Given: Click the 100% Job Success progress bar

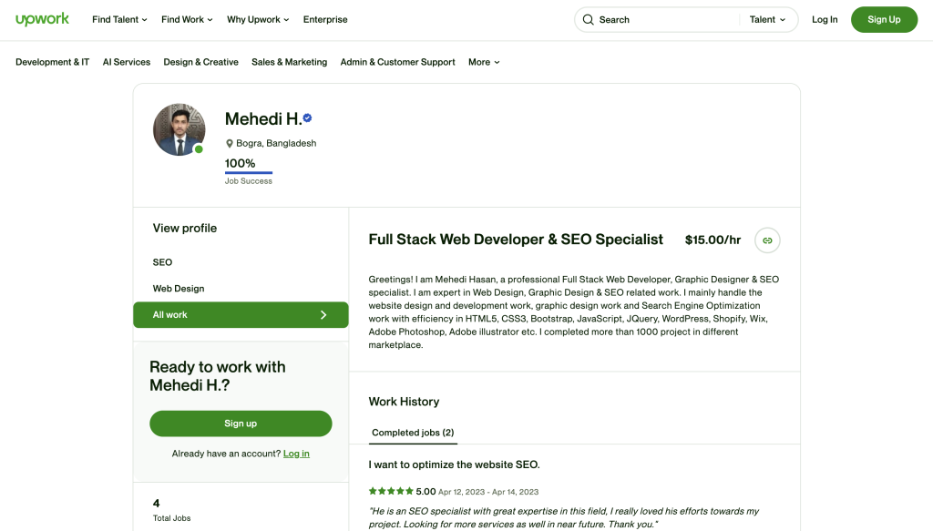Looking at the screenshot, I should pos(249,173).
